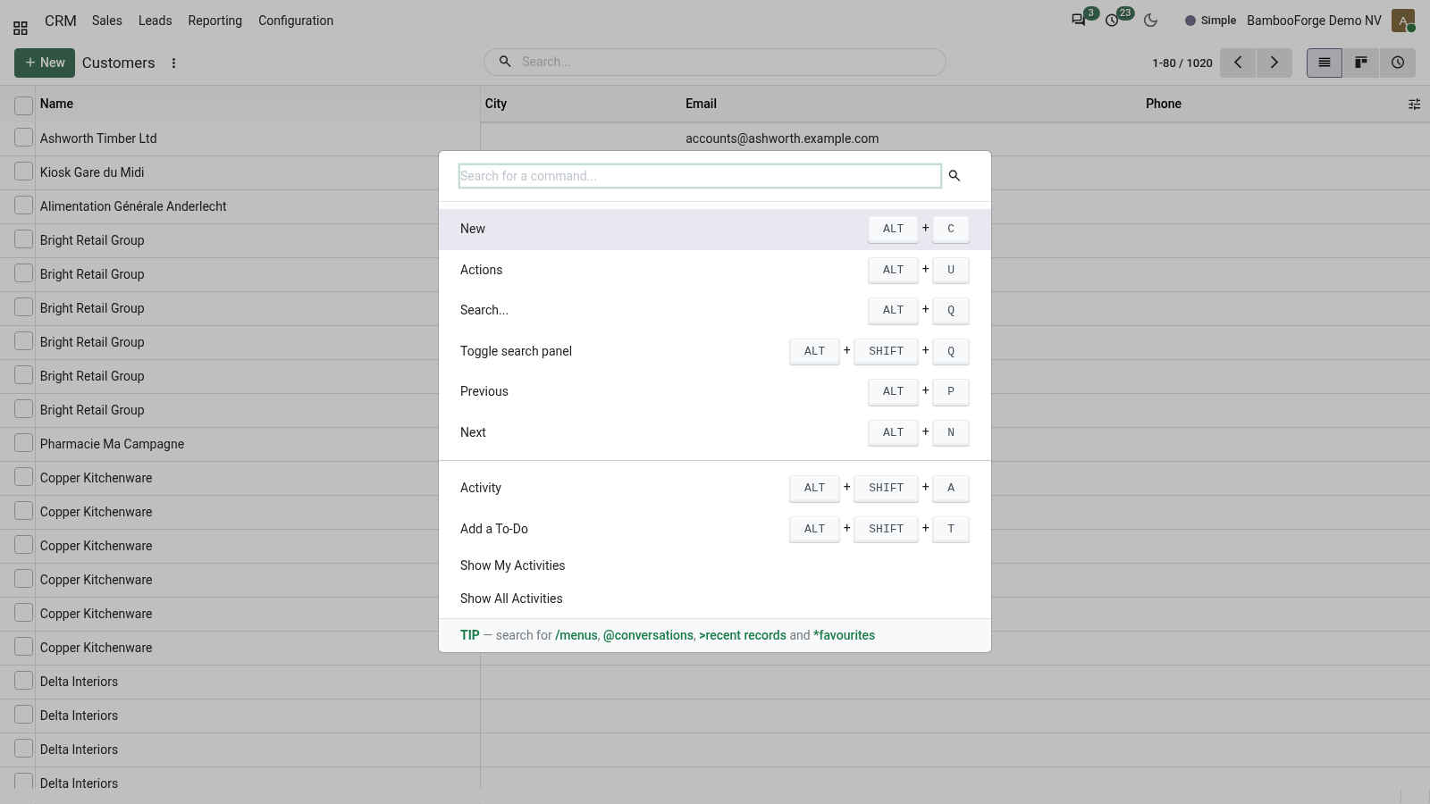This screenshot has height=804, width=1430.
Task: Open the conversations messages icon
Action: pos(1080,20)
